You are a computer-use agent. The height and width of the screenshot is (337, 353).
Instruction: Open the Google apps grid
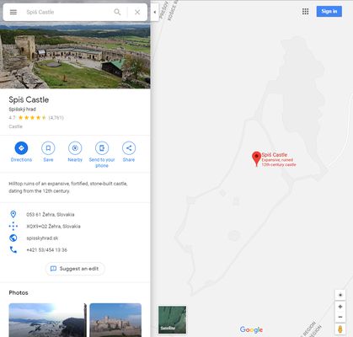(x=305, y=12)
